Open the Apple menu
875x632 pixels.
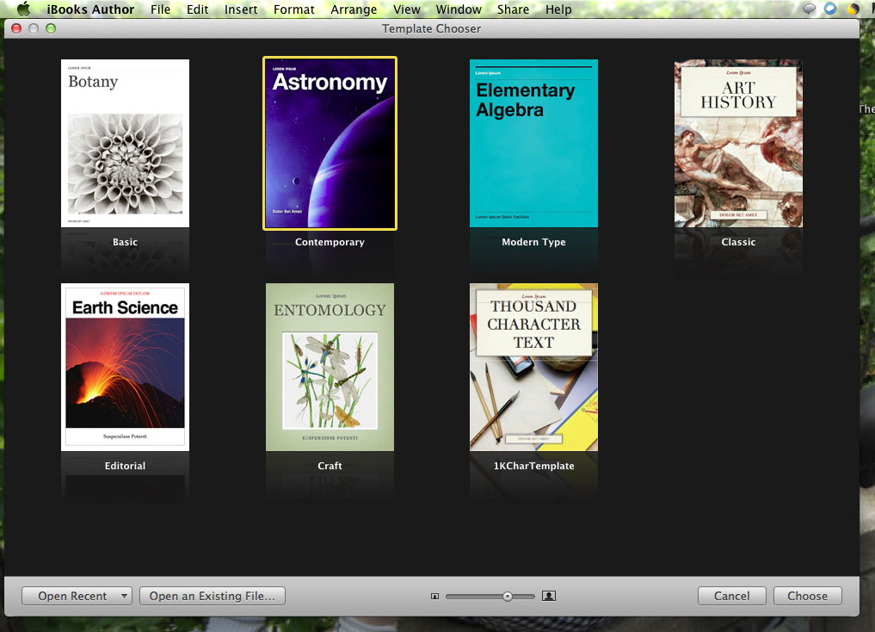pyautogui.click(x=23, y=9)
